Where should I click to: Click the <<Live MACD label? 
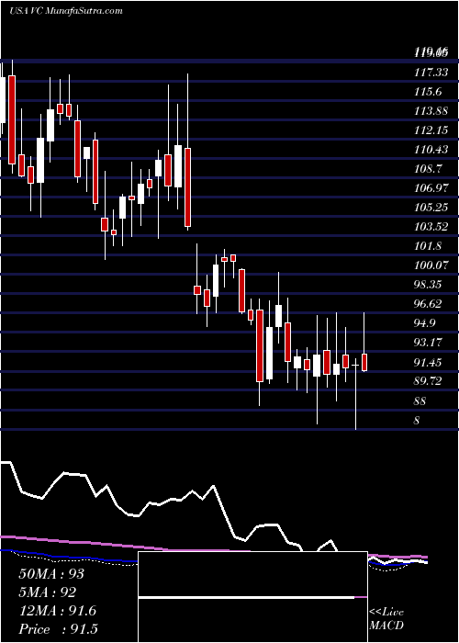[386, 618]
